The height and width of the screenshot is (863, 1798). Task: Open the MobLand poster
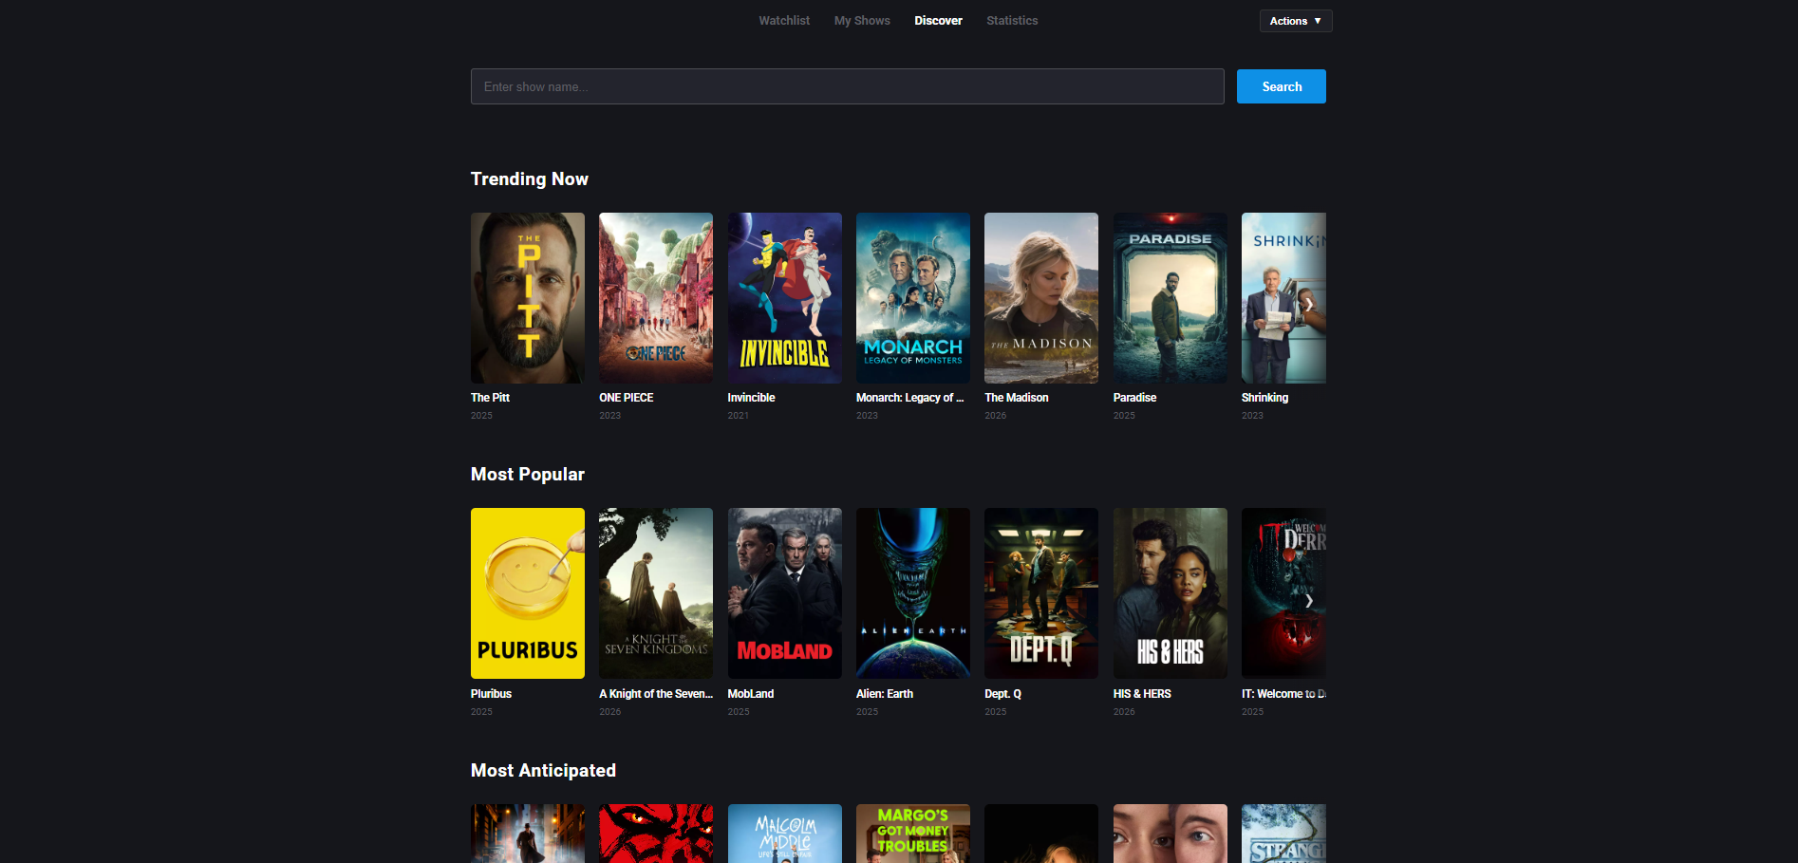(x=784, y=593)
